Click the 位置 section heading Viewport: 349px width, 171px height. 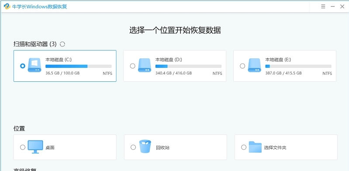click(x=19, y=128)
